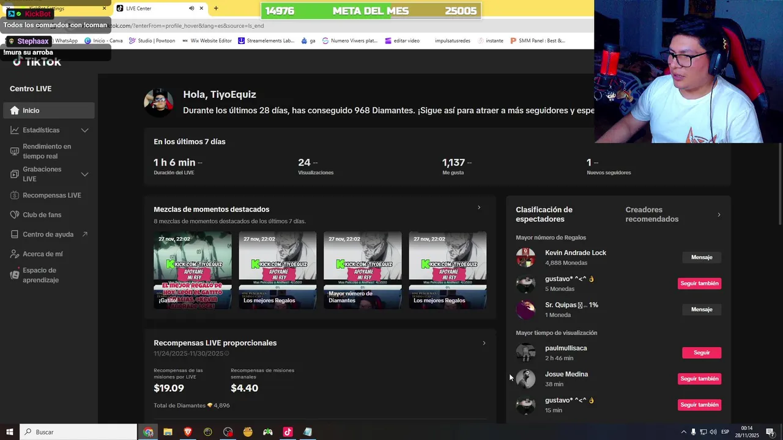Image resolution: width=783 pixels, height=440 pixels.
Task: Open paulmullisaca profile avatar
Action: (x=525, y=353)
